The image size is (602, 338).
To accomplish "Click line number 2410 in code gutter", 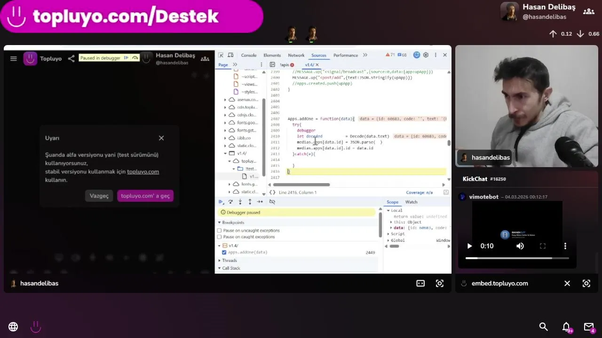I will [x=275, y=137].
